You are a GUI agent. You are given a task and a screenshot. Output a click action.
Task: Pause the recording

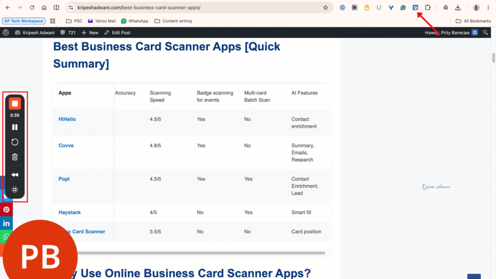15,127
